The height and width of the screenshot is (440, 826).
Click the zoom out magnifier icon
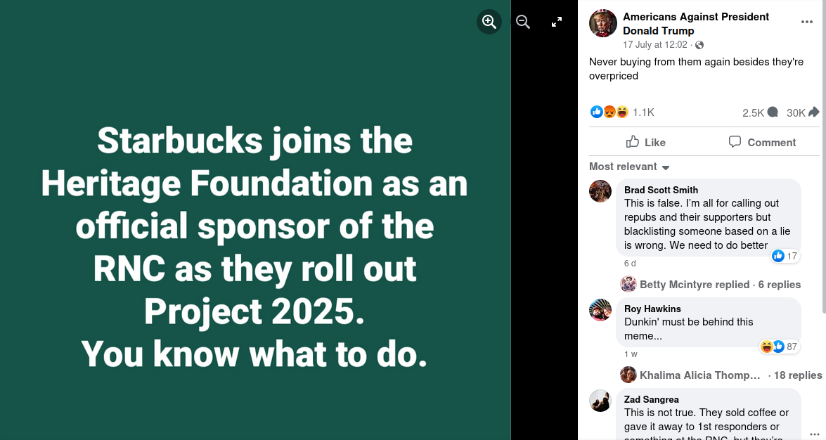pyautogui.click(x=522, y=22)
